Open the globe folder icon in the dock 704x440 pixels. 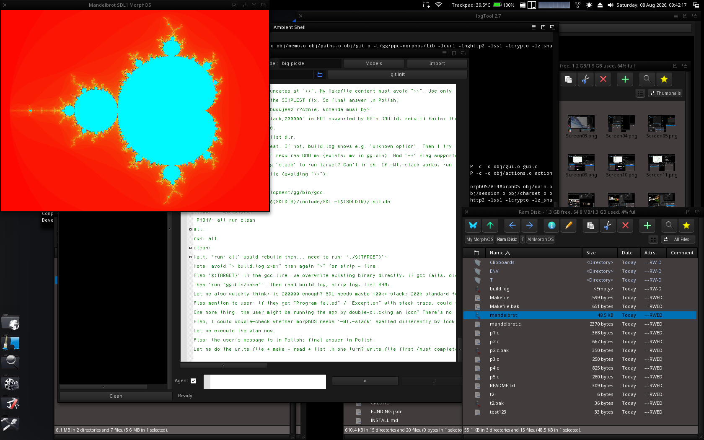point(10,323)
